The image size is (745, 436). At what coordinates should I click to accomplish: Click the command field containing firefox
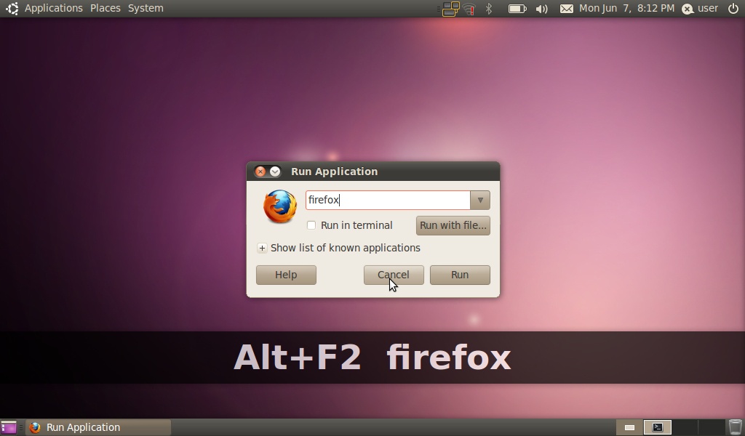point(389,201)
